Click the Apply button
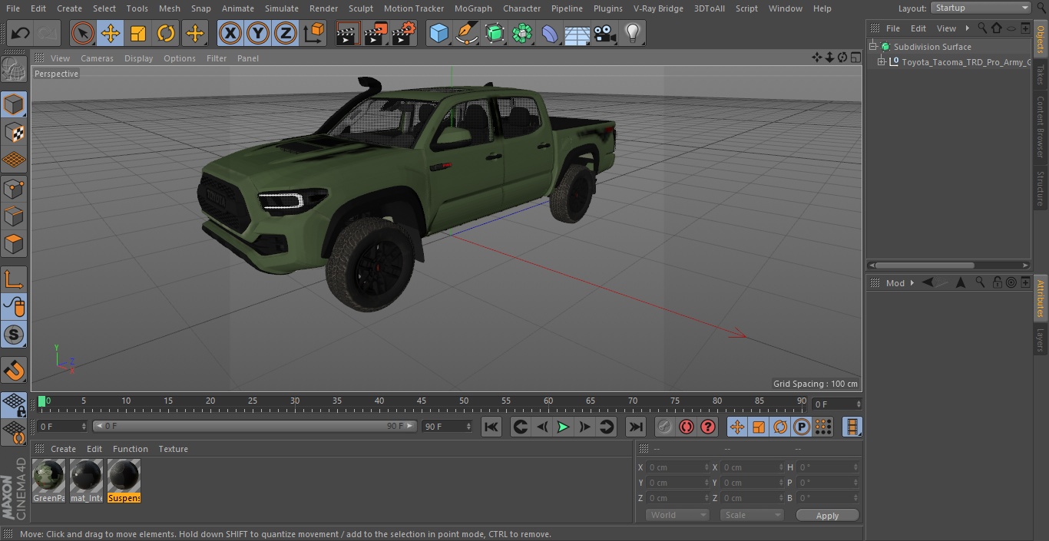This screenshot has height=541, width=1049. pyautogui.click(x=827, y=516)
